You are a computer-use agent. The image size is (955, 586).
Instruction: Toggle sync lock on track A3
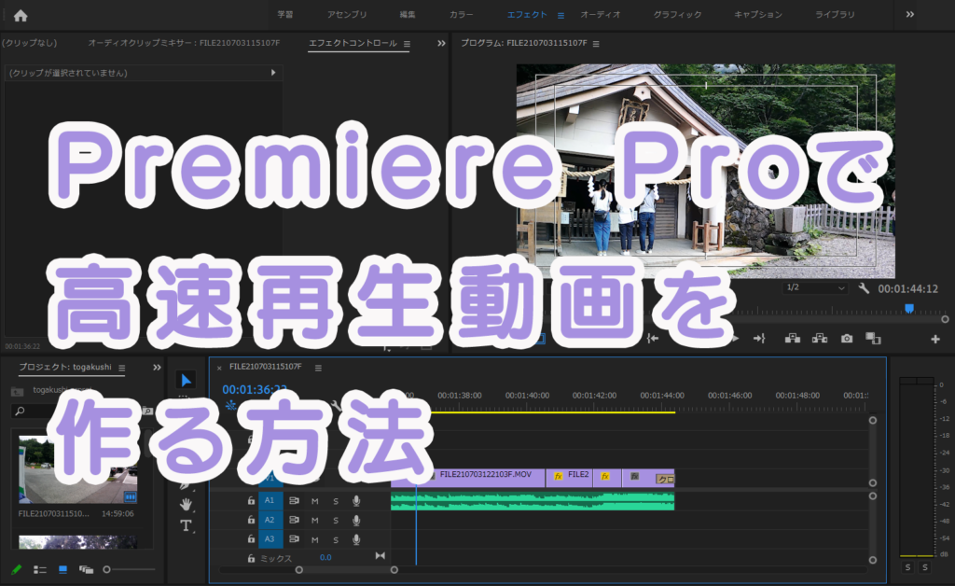click(x=294, y=539)
